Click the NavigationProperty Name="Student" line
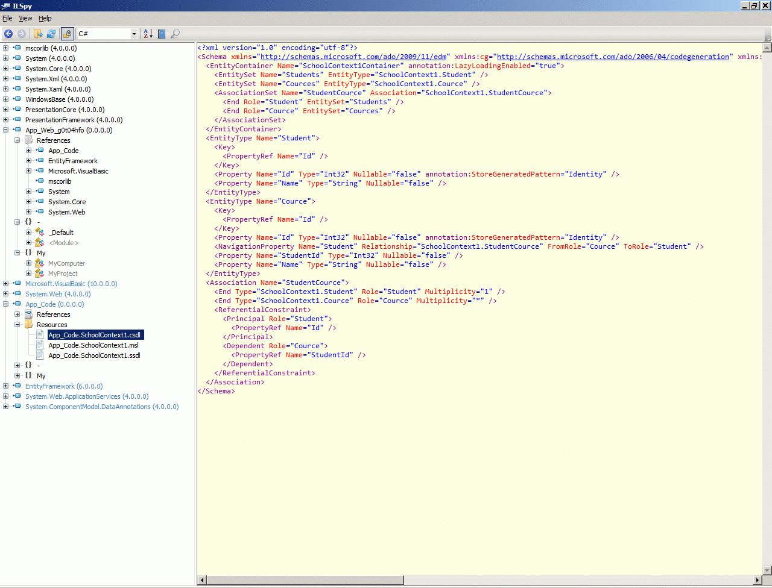The width and height of the screenshot is (772, 588). (x=459, y=246)
